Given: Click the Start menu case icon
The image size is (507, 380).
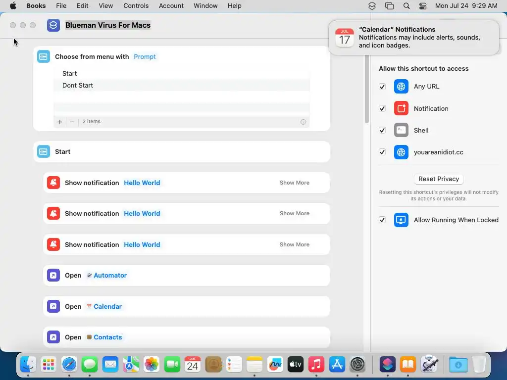Looking at the screenshot, I should (x=44, y=151).
